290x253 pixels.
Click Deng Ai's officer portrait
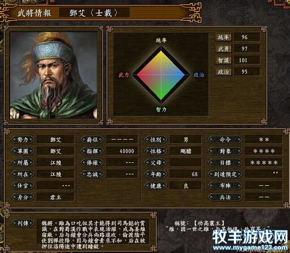coord(53,75)
